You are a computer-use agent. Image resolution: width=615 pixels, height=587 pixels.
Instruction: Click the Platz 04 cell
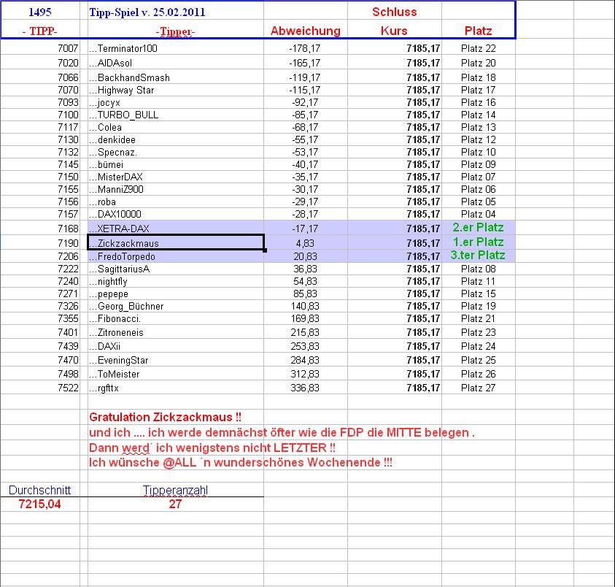tap(478, 214)
